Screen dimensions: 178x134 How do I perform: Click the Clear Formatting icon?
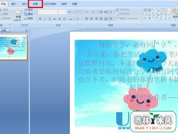point(80,12)
